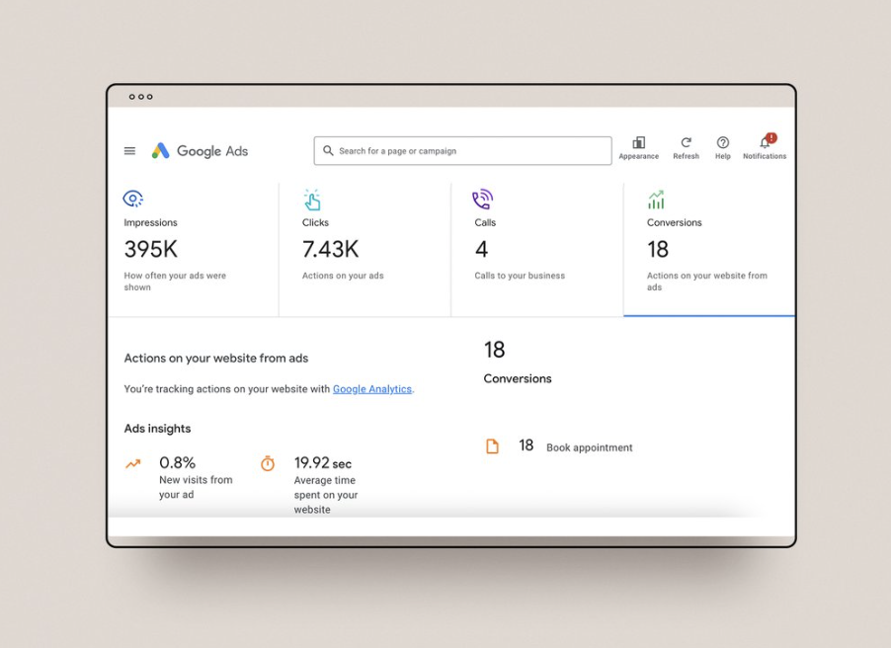891x648 pixels.
Task: Select the Conversions metric tab
Action: pyautogui.click(x=709, y=249)
